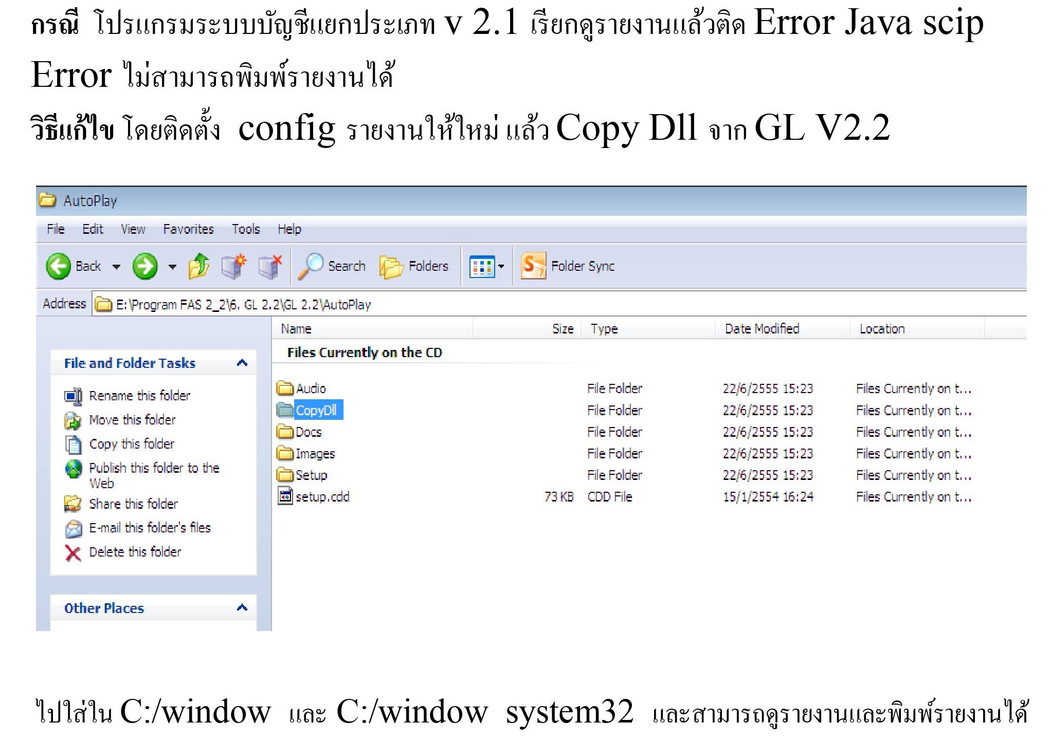Click the Views toolbar icon
The height and width of the screenshot is (741, 1051).
[482, 266]
